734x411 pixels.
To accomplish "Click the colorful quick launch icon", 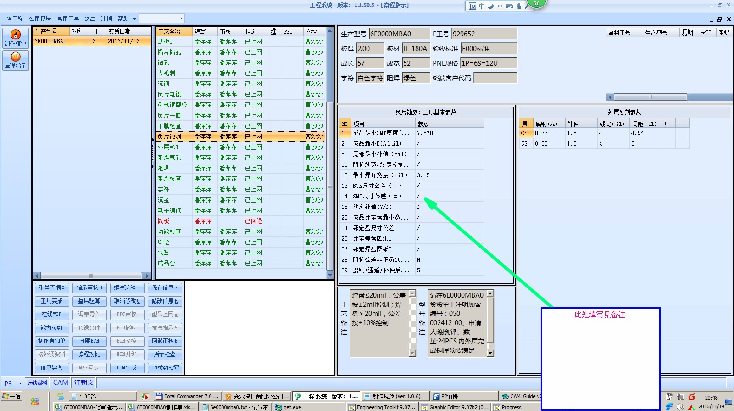I will pos(35,402).
